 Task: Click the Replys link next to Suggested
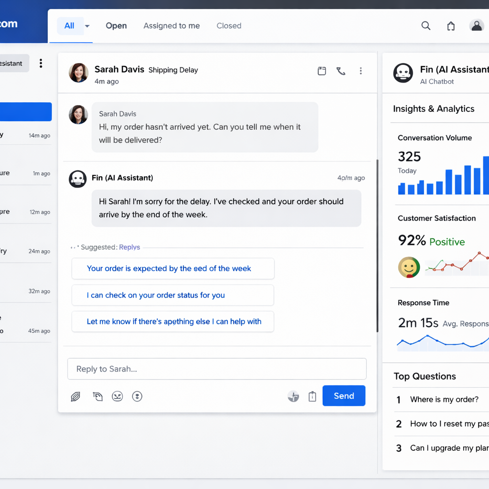[129, 247]
